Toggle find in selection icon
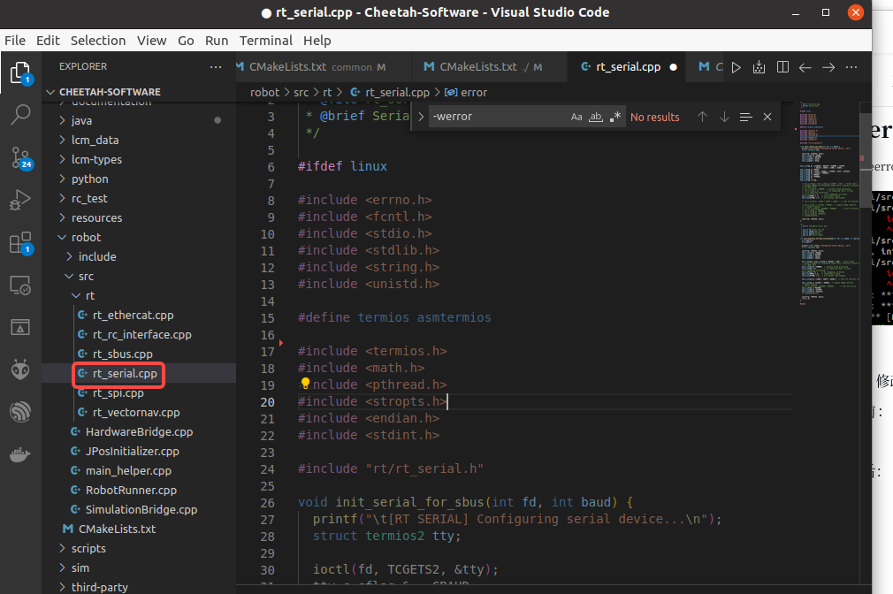Image resolution: width=893 pixels, height=594 pixels. click(x=746, y=117)
